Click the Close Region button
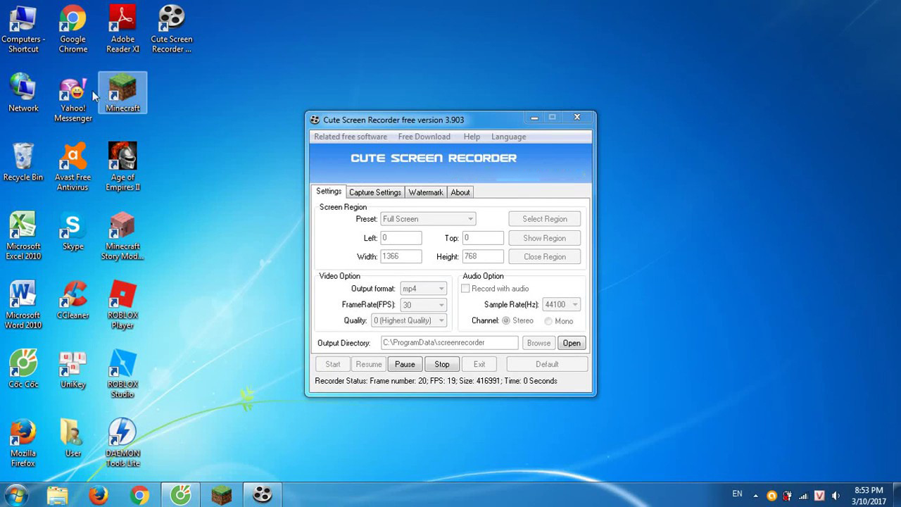Image resolution: width=901 pixels, height=507 pixels. pos(544,257)
